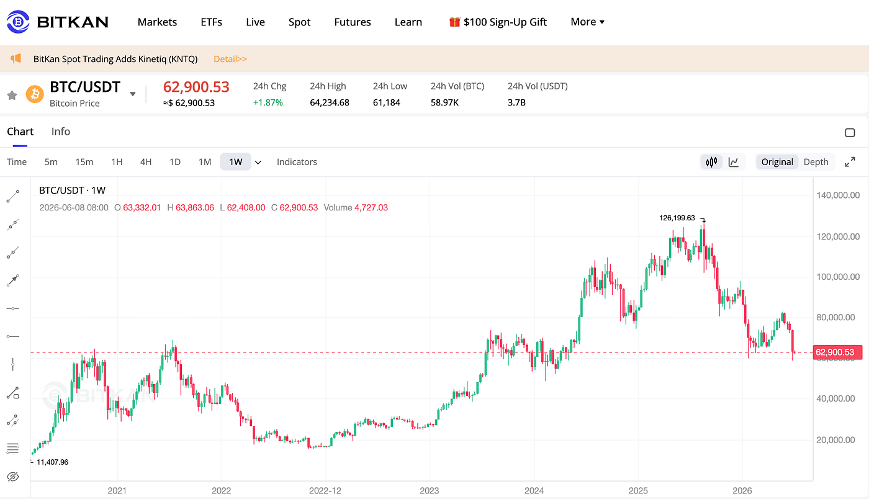Hide all drawings with the eye icon
Screen dimensions: 869x499
click(13, 477)
